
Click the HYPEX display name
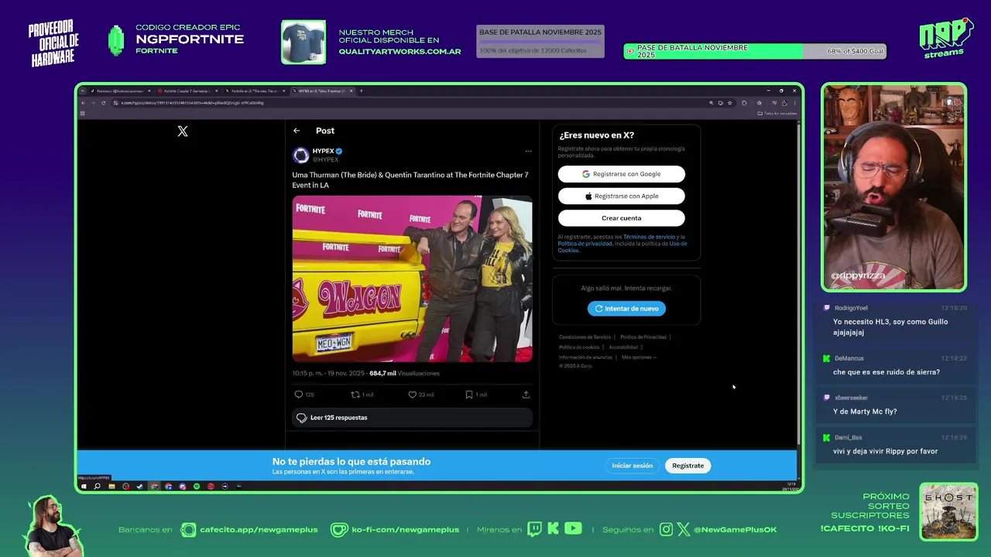[324, 152]
